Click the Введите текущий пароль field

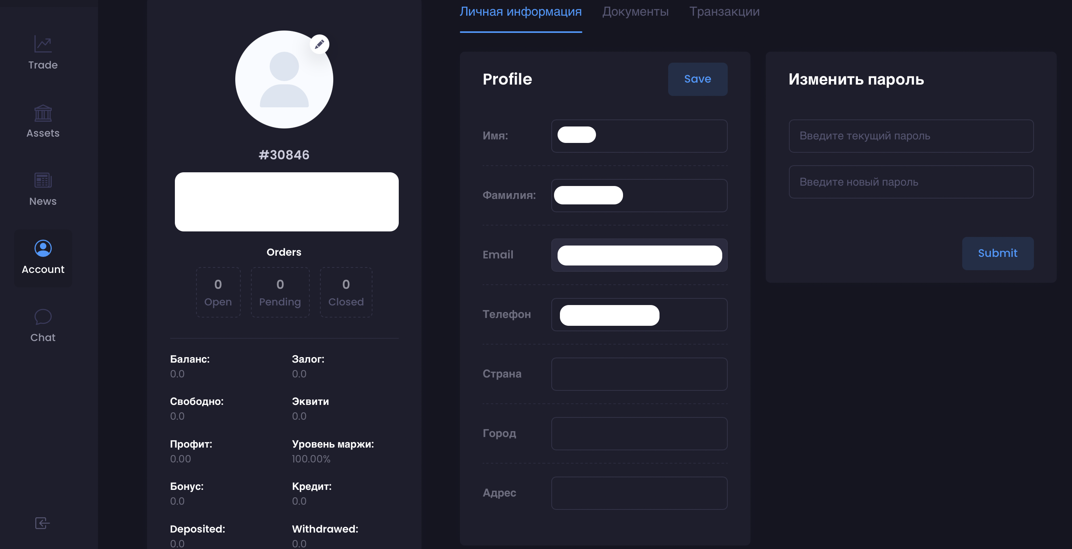pyautogui.click(x=911, y=136)
